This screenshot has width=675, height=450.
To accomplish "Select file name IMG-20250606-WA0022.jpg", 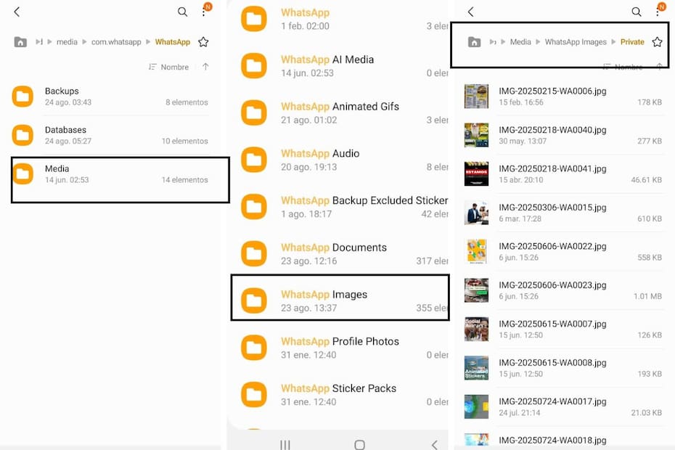I will tap(552, 246).
